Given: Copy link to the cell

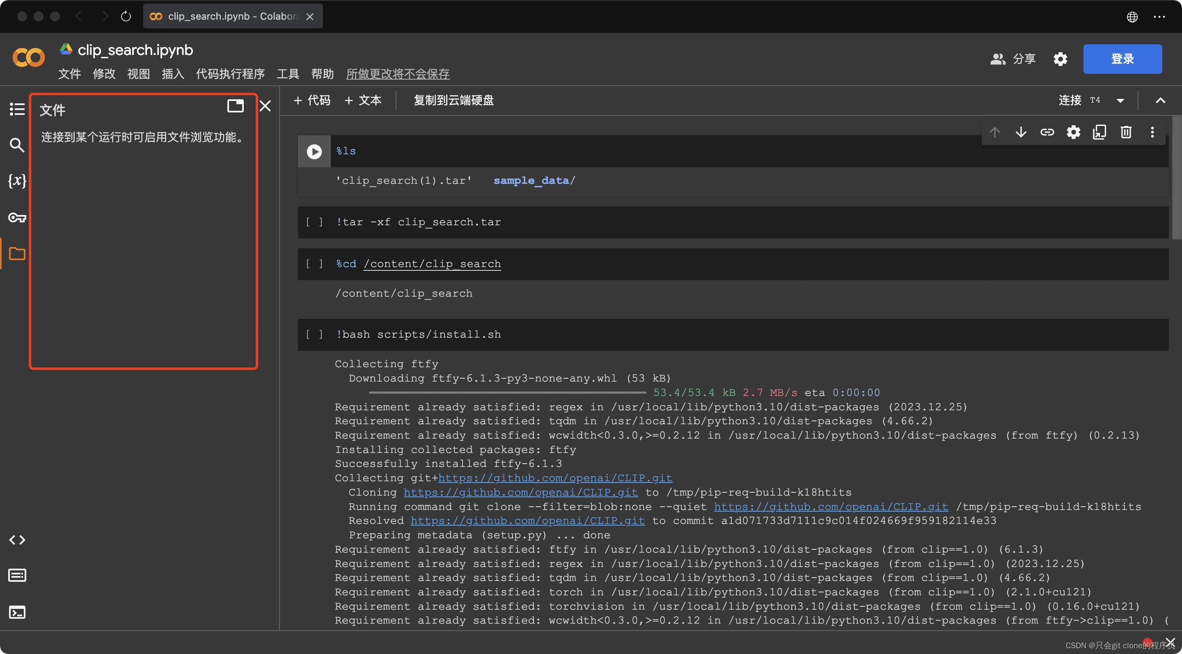Looking at the screenshot, I should pyautogui.click(x=1047, y=132).
